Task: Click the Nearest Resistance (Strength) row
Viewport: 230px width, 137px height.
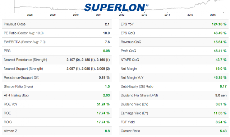Action: 57,60
